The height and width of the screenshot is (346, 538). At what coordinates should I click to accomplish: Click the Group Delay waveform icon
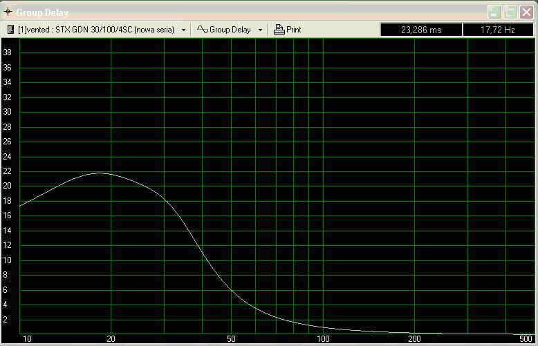coord(203,30)
